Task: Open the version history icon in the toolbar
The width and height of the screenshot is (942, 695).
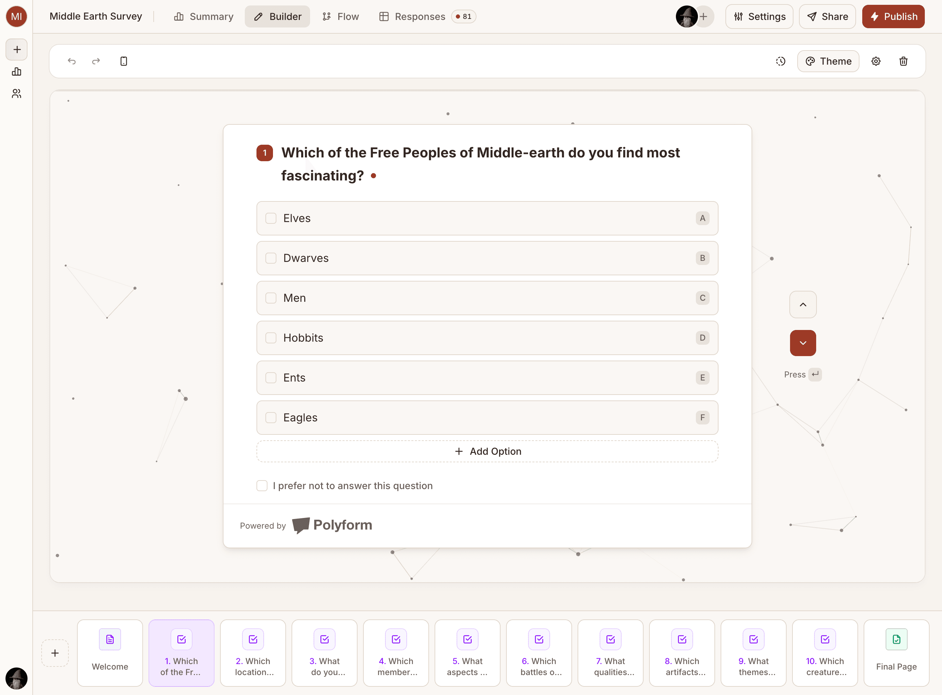Action: [780, 61]
